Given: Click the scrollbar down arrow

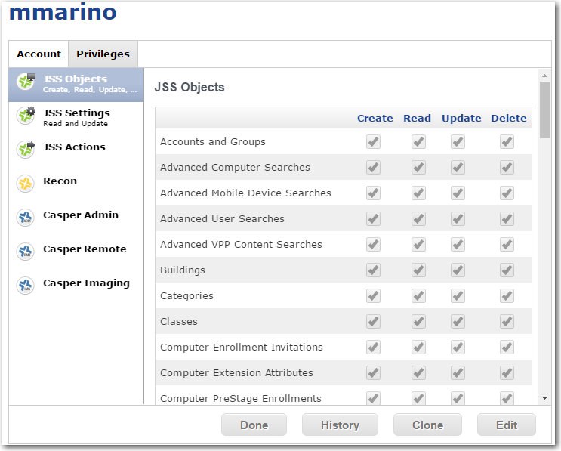Looking at the screenshot, I should [x=544, y=398].
